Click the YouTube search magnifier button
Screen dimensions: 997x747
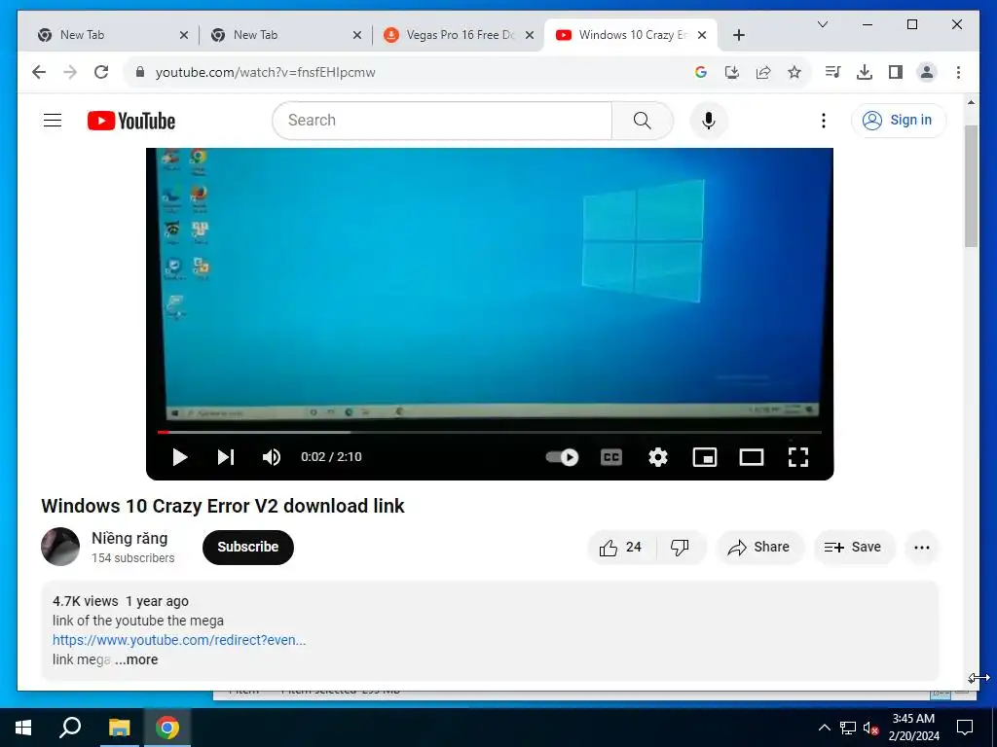pyautogui.click(x=643, y=121)
